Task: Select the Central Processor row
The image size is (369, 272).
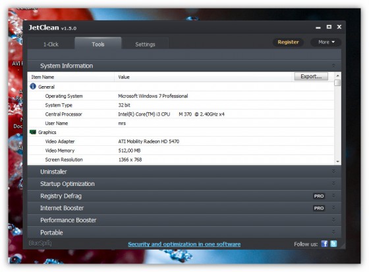Action: pyautogui.click(x=181, y=114)
